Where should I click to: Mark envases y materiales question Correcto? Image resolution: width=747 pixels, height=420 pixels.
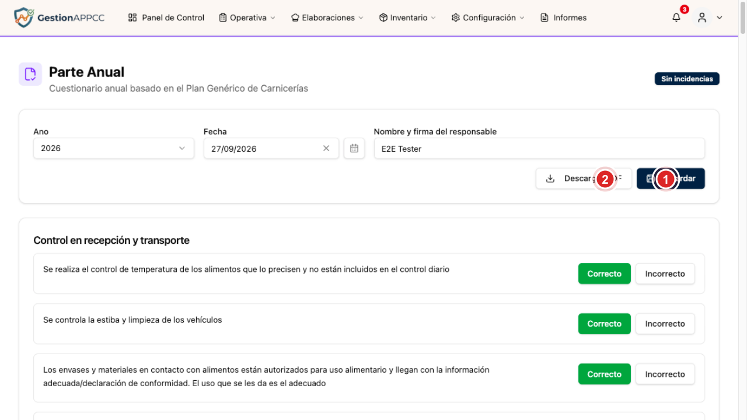tap(605, 374)
